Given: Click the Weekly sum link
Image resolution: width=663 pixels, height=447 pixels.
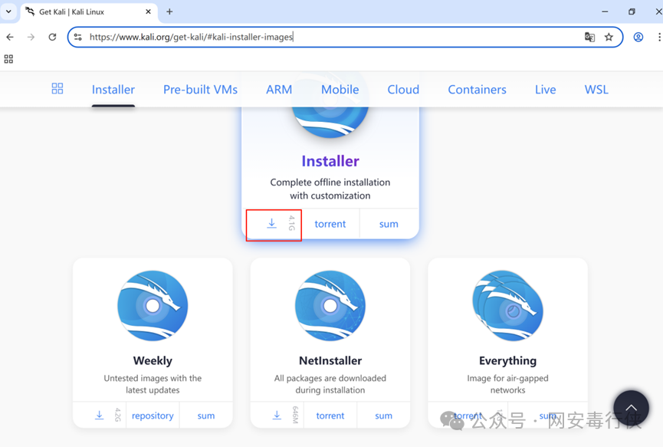Looking at the screenshot, I should point(206,416).
